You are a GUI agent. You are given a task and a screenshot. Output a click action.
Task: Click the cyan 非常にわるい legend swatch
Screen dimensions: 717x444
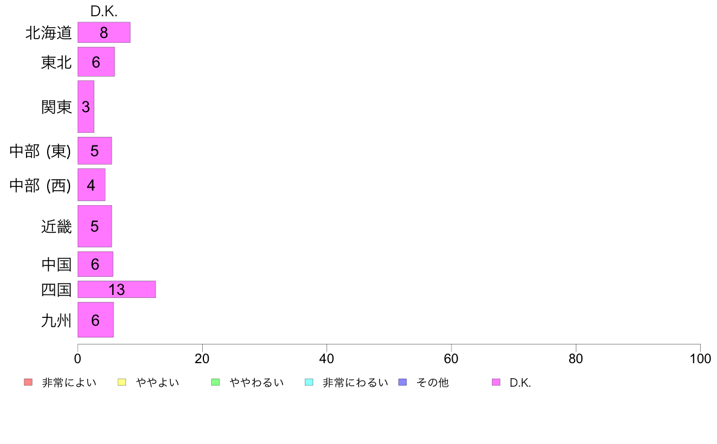(x=309, y=382)
